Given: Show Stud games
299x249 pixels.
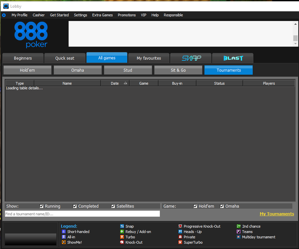Looking at the screenshot, I should [128, 70].
